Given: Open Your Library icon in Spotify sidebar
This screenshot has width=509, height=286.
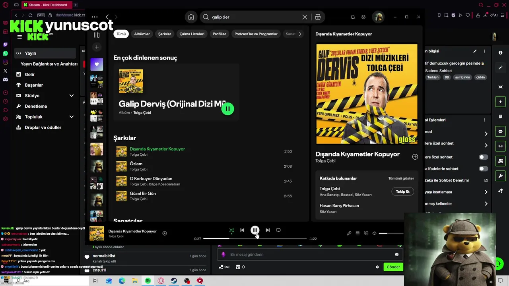Looking at the screenshot, I should coord(97,35).
